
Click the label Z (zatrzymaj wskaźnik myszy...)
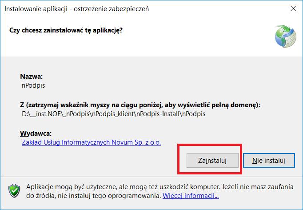point(140,105)
